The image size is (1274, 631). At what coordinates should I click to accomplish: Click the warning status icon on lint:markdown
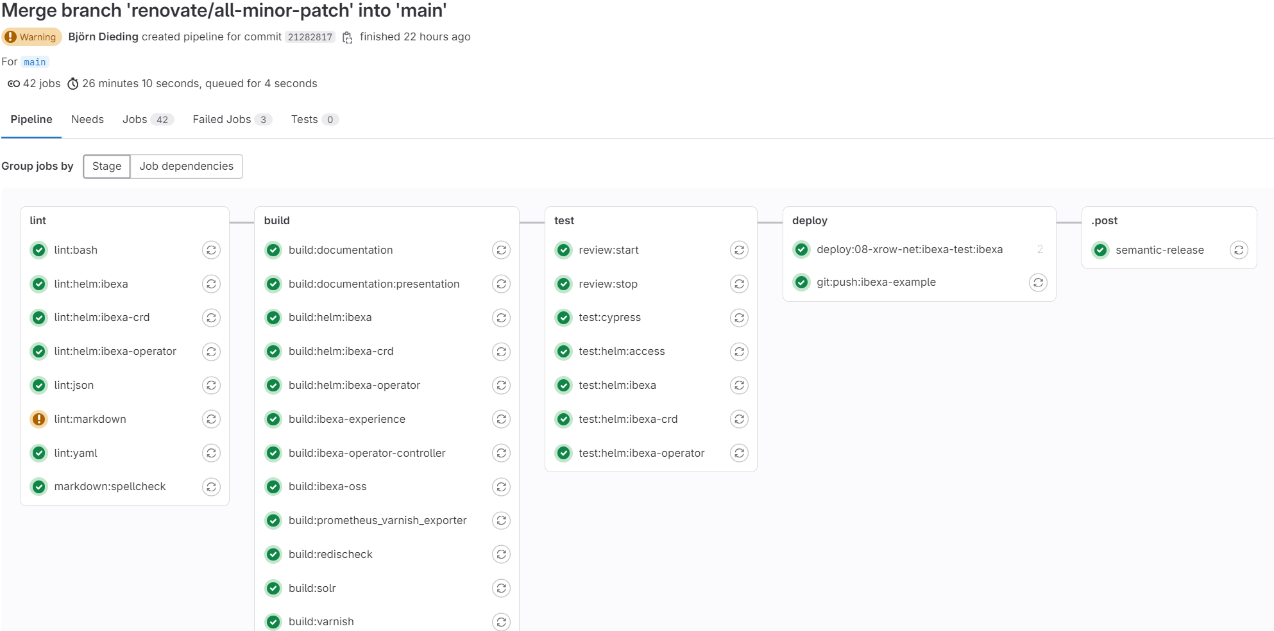click(x=38, y=419)
